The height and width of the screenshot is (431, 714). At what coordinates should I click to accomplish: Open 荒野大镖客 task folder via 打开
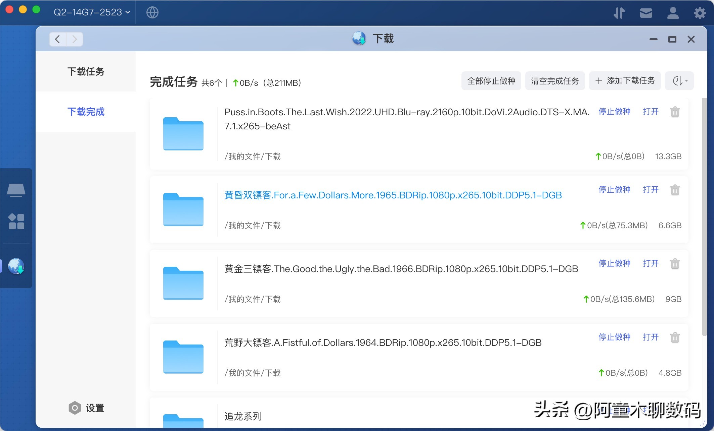(651, 337)
